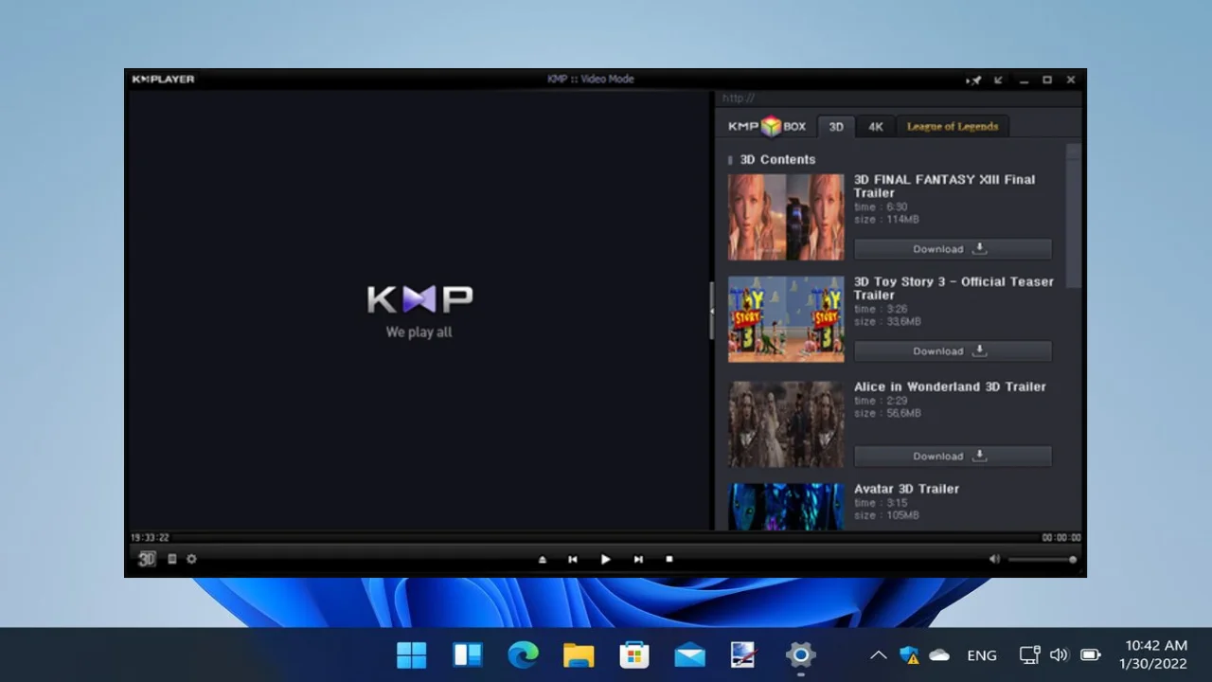This screenshot has height=682, width=1212.
Task: Launch Microsoft Edge from the taskbar
Action: tap(523, 655)
